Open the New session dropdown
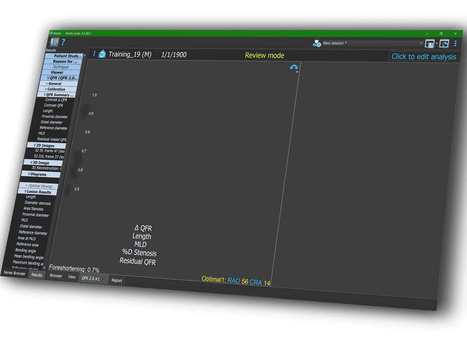 (x=421, y=43)
